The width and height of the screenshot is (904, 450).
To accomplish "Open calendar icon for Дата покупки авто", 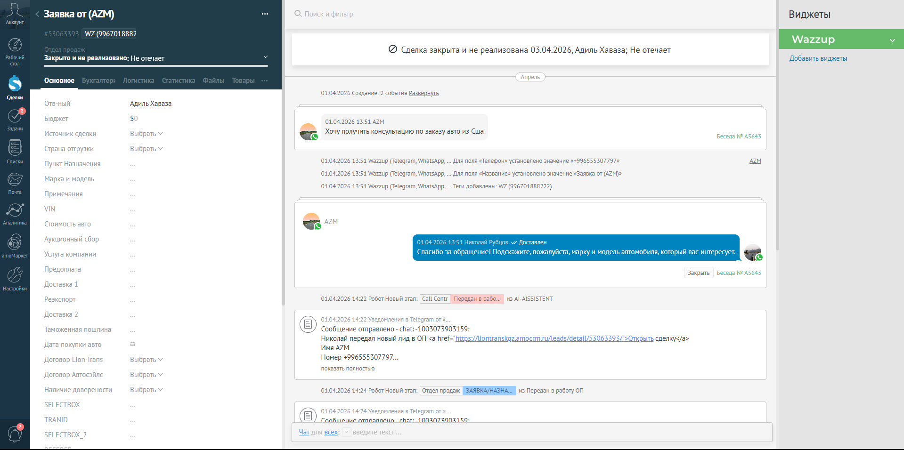I will tap(133, 344).
